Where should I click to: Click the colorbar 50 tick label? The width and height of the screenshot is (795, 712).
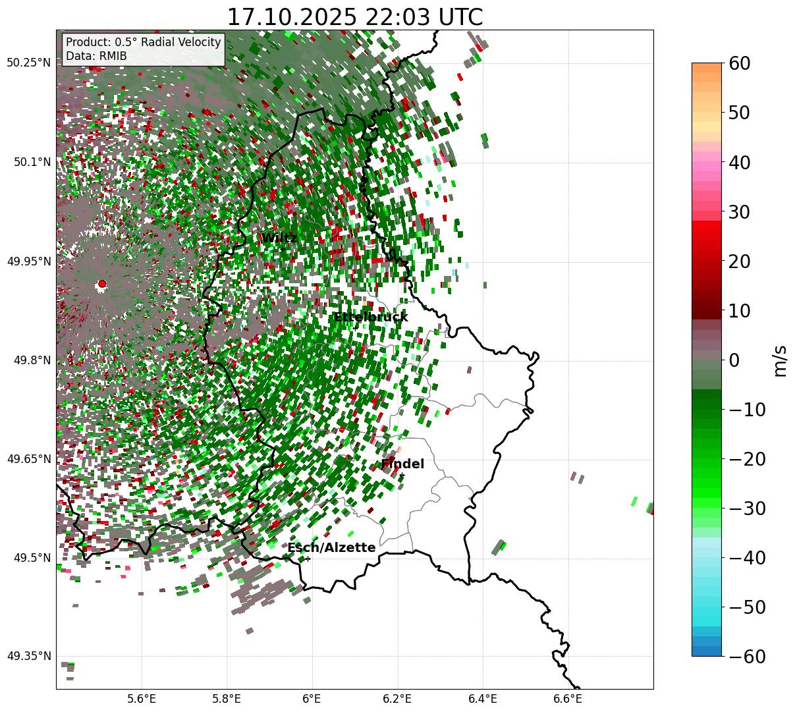pyautogui.click(x=739, y=113)
